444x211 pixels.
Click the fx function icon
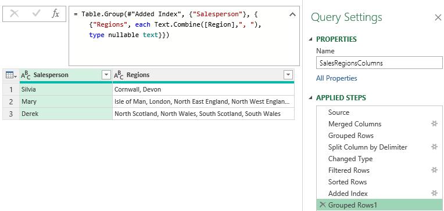tap(56, 13)
